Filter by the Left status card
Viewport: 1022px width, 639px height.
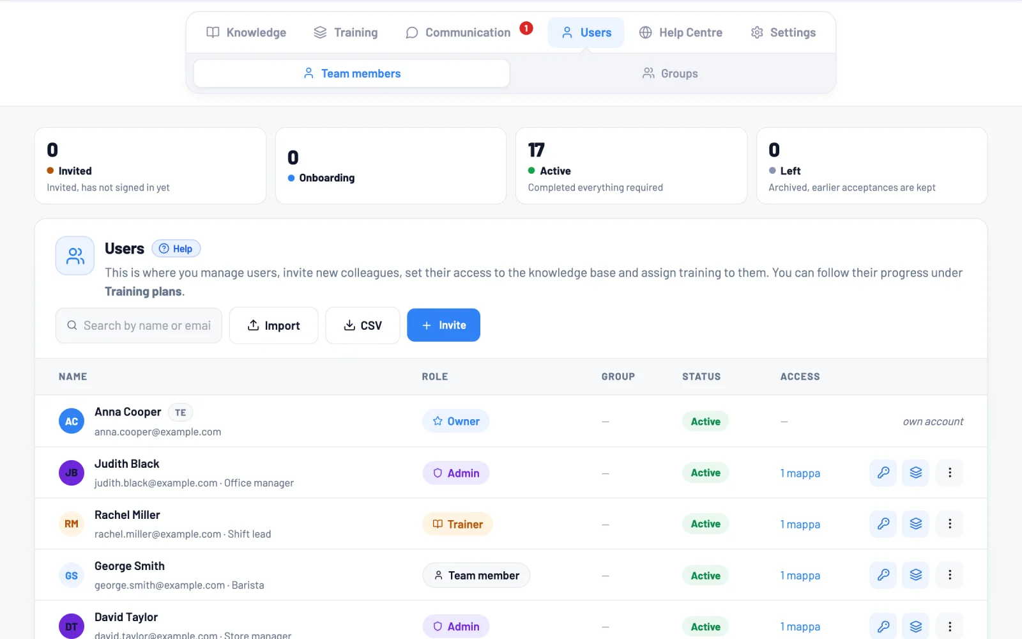[872, 166]
